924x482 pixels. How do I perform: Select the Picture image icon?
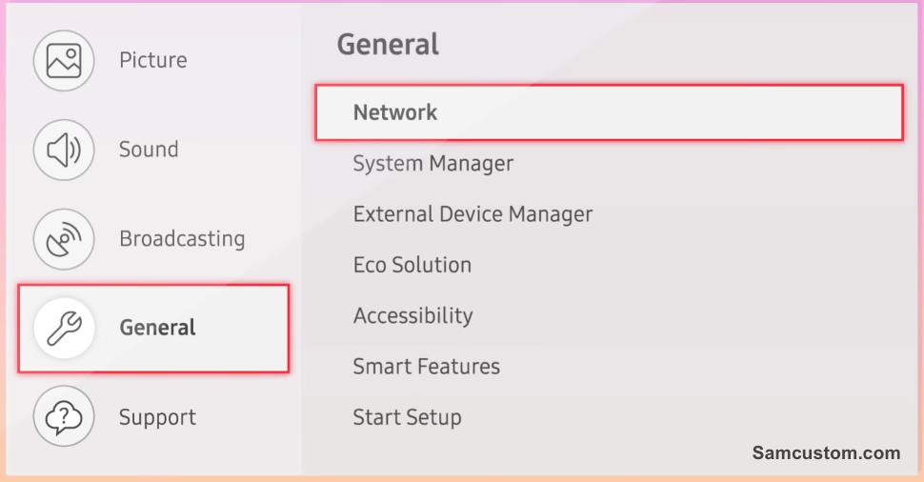(64, 61)
